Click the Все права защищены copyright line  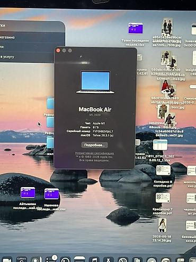click(94, 160)
